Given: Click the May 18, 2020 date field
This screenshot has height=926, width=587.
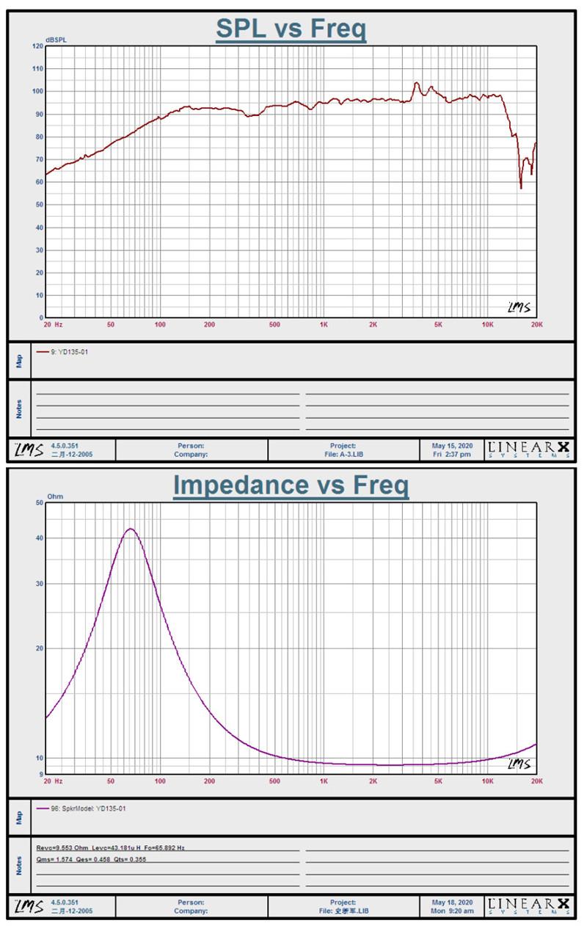Looking at the screenshot, I should [452, 902].
